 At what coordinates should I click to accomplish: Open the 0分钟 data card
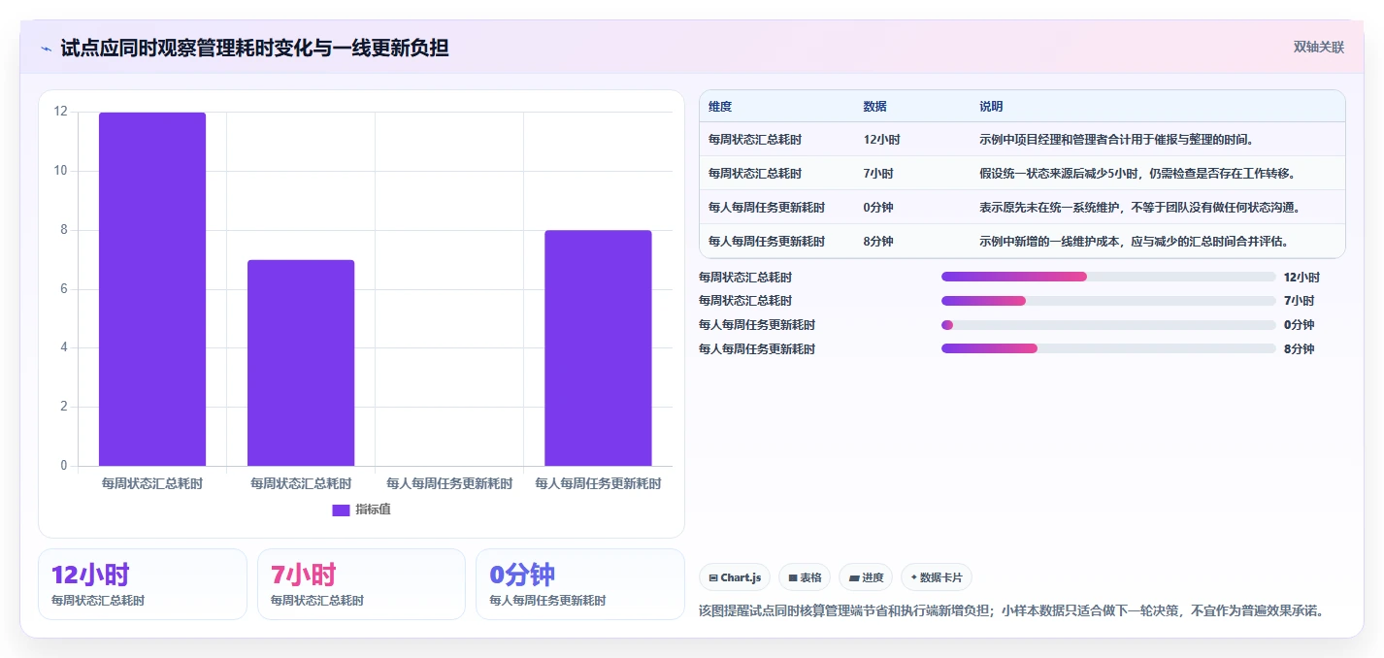tap(580, 584)
